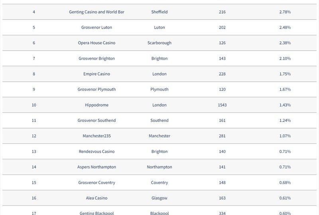Click the Grosvenor Brighton casino entry

coord(96,58)
